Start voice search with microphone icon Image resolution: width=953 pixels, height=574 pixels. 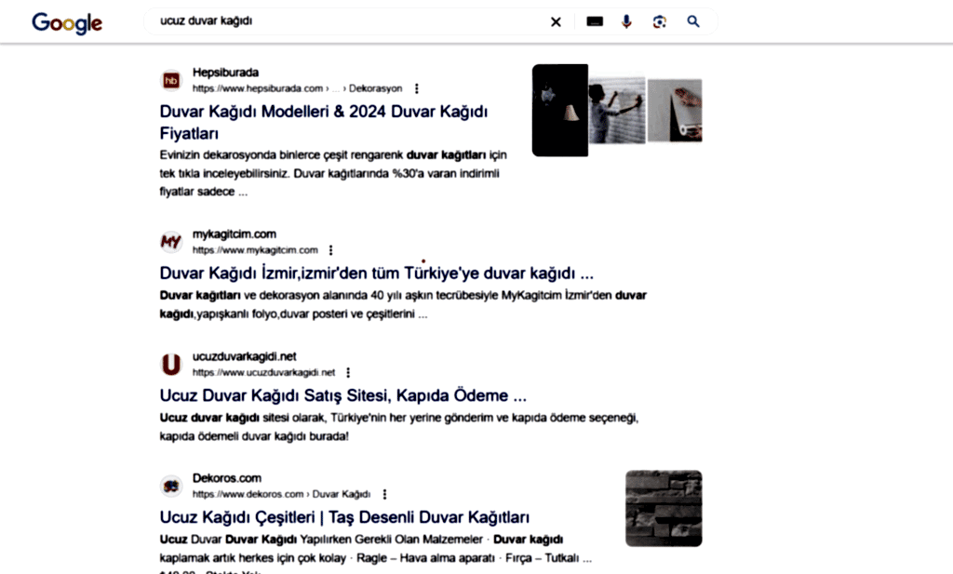point(626,22)
